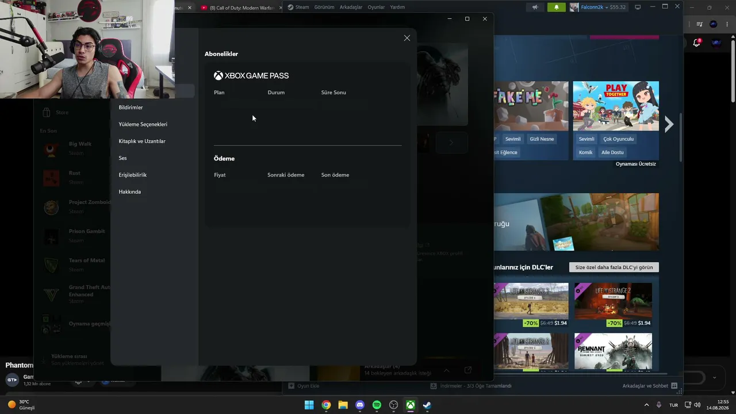Open the Arkadaşlar menu in Steam

351,7
